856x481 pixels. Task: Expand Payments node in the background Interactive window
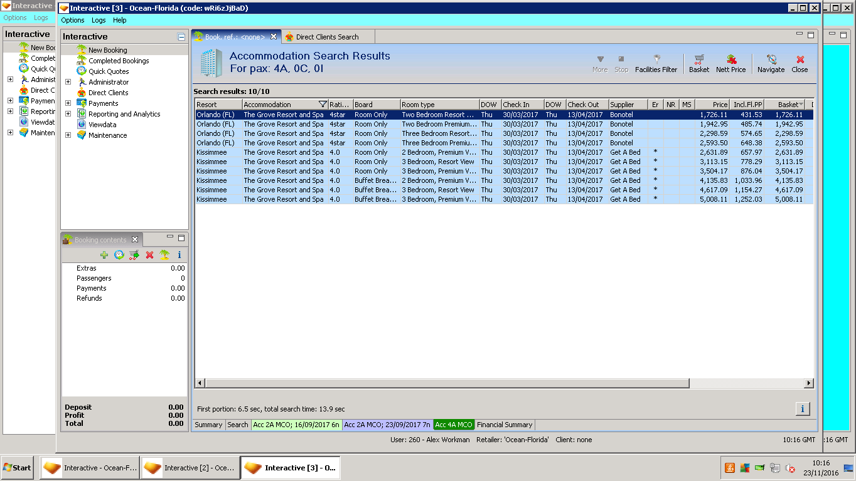tap(10, 101)
